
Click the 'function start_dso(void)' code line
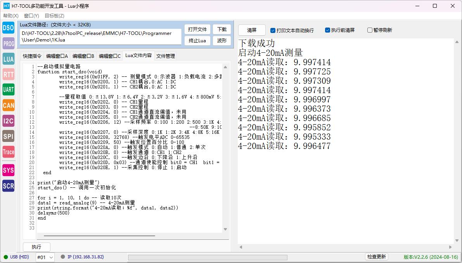(x=70, y=71)
